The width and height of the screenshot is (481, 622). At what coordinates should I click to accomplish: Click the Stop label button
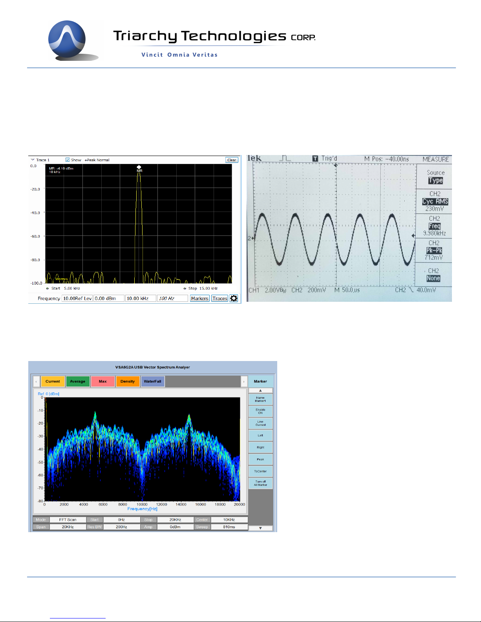(148, 520)
